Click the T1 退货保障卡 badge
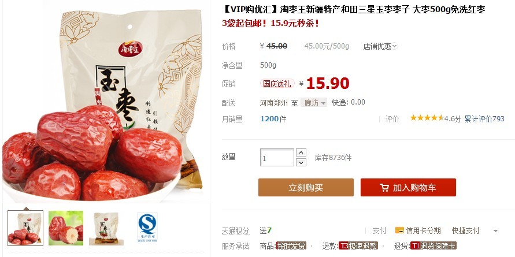The height and width of the screenshot is (257, 515). click(434, 245)
